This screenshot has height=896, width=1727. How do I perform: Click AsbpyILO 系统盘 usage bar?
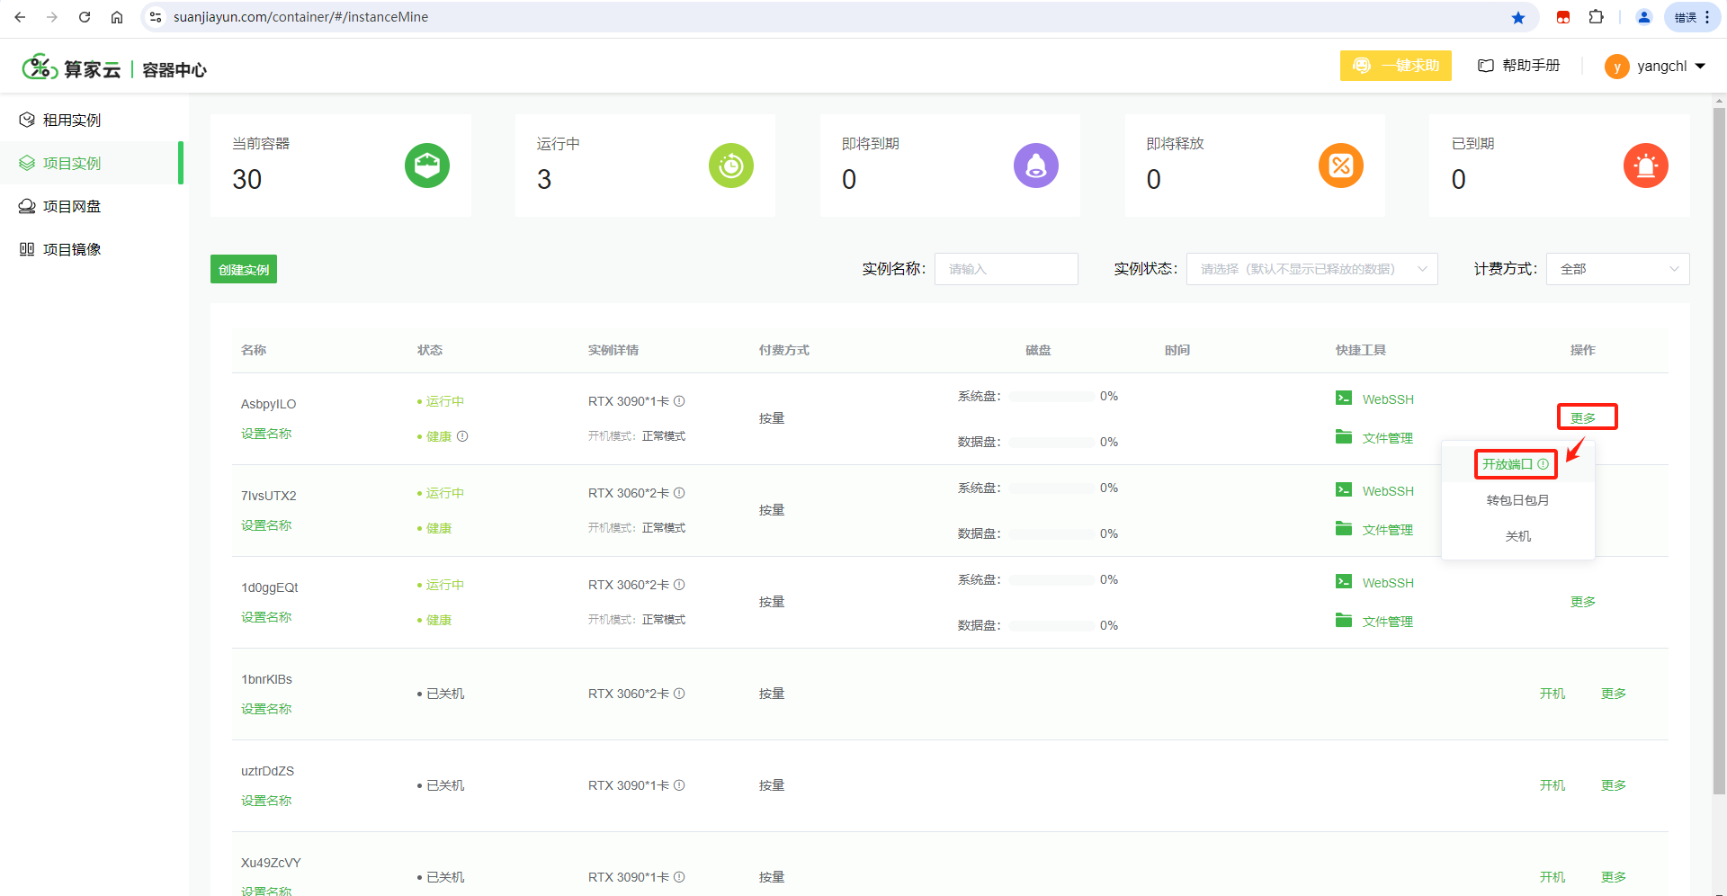point(1051,397)
